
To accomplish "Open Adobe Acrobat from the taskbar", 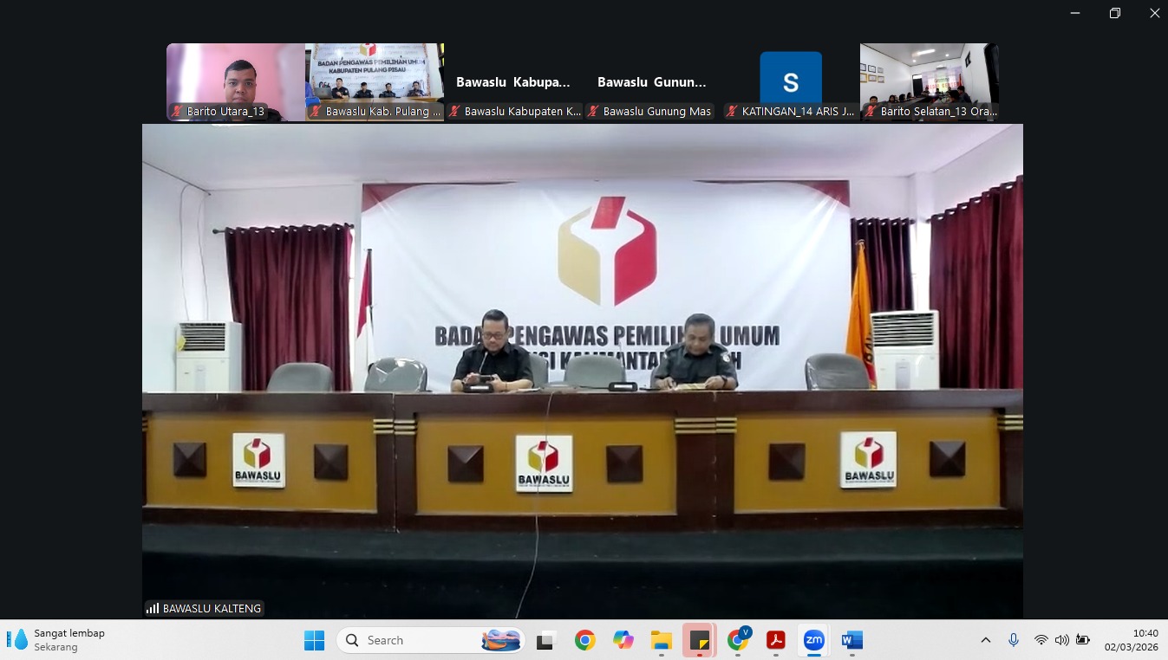I will (775, 641).
